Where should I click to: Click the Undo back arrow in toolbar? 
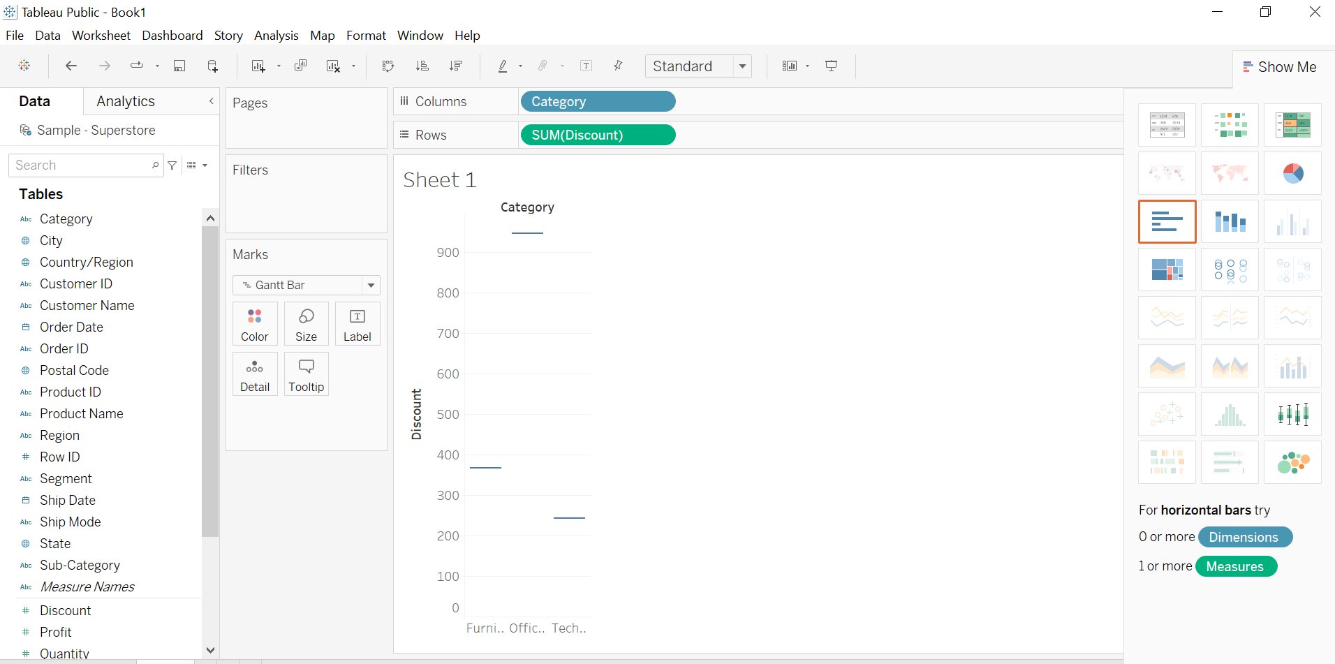tap(71, 66)
